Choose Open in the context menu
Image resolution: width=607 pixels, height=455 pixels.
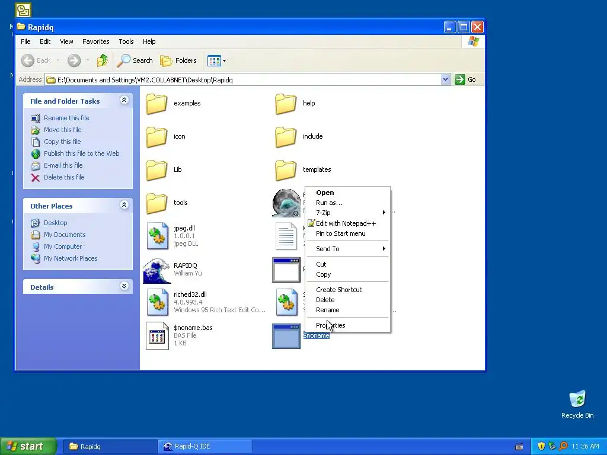click(x=347, y=193)
